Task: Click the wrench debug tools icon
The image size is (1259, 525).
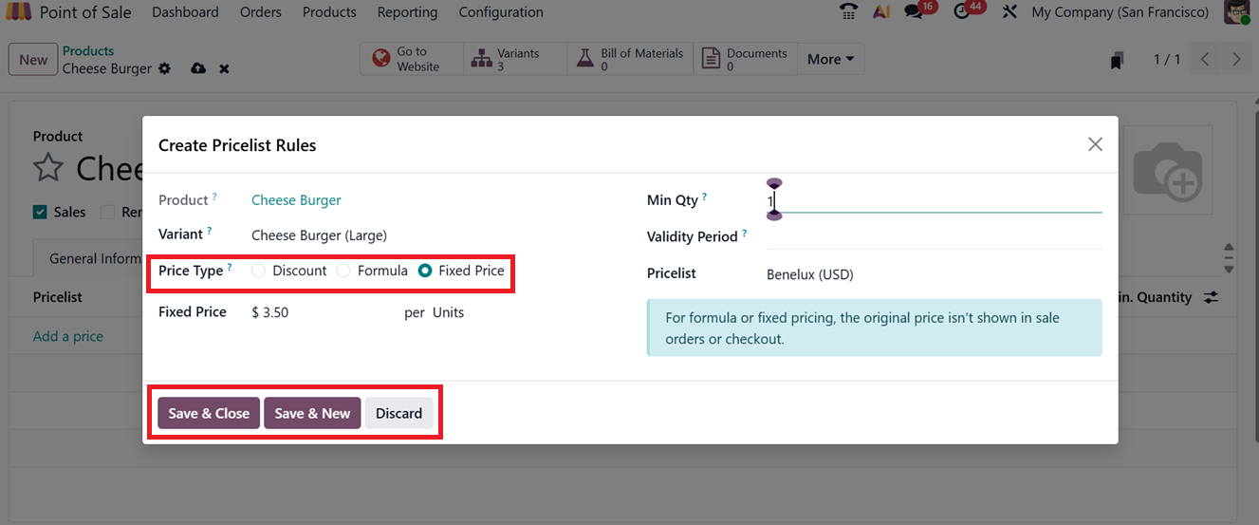Action: (1009, 12)
